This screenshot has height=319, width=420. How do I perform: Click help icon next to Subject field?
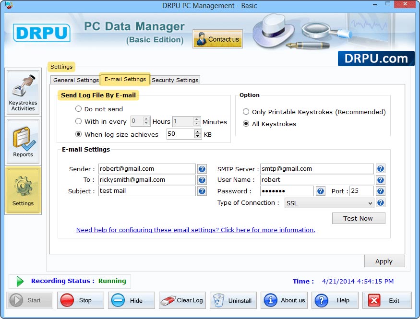(202, 191)
